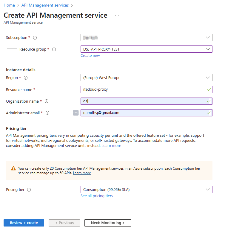225x231 pixels.
Task: Open the Resource group dropdown
Action: 146,49
